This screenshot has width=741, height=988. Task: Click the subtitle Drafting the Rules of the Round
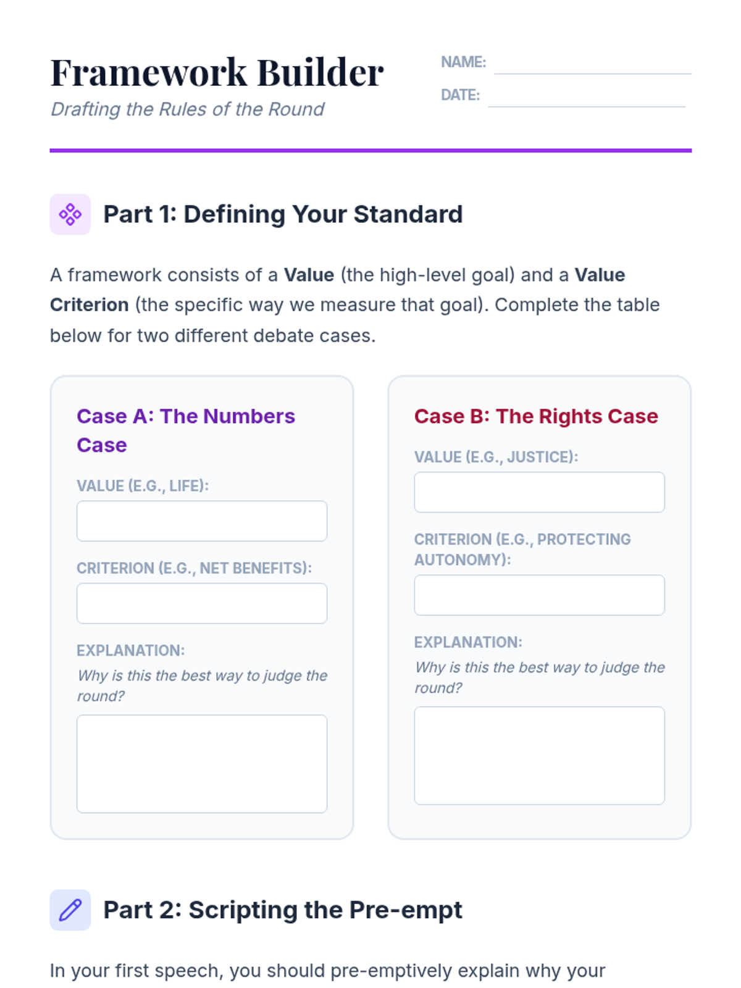click(187, 109)
